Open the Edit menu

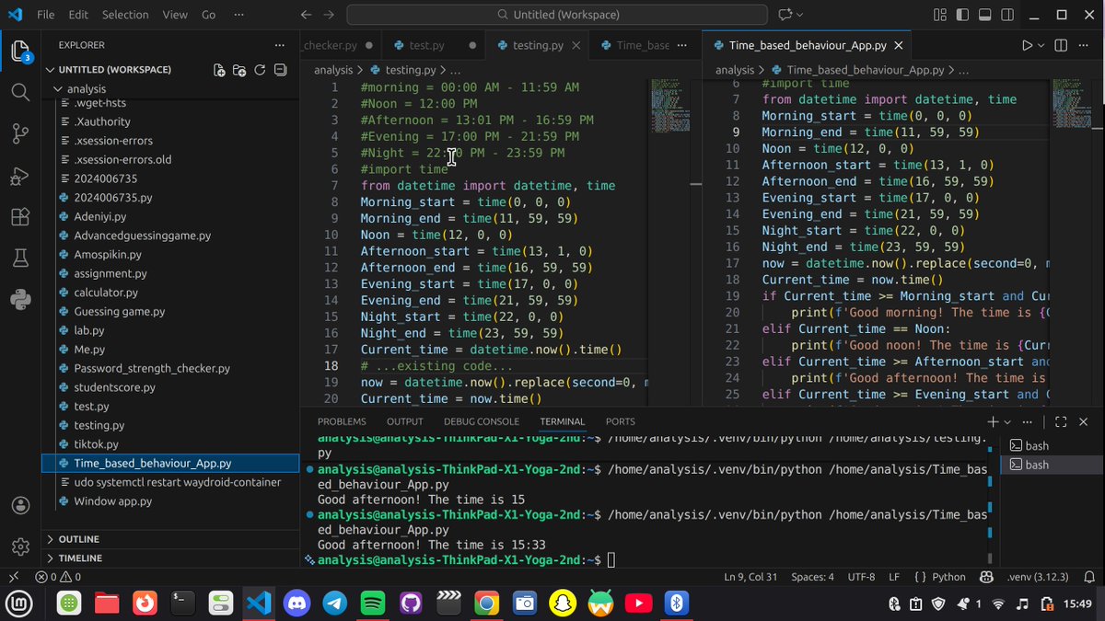click(x=78, y=15)
